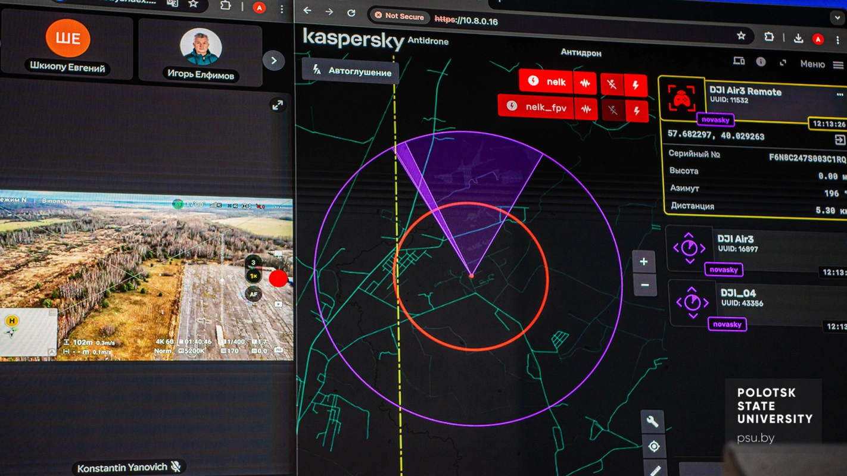Click the devices icon in Antidrone header
The height and width of the screenshot is (476, 847).
[x=739, y=61]
